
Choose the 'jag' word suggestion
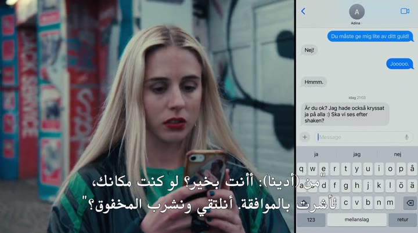coord(356,154)
